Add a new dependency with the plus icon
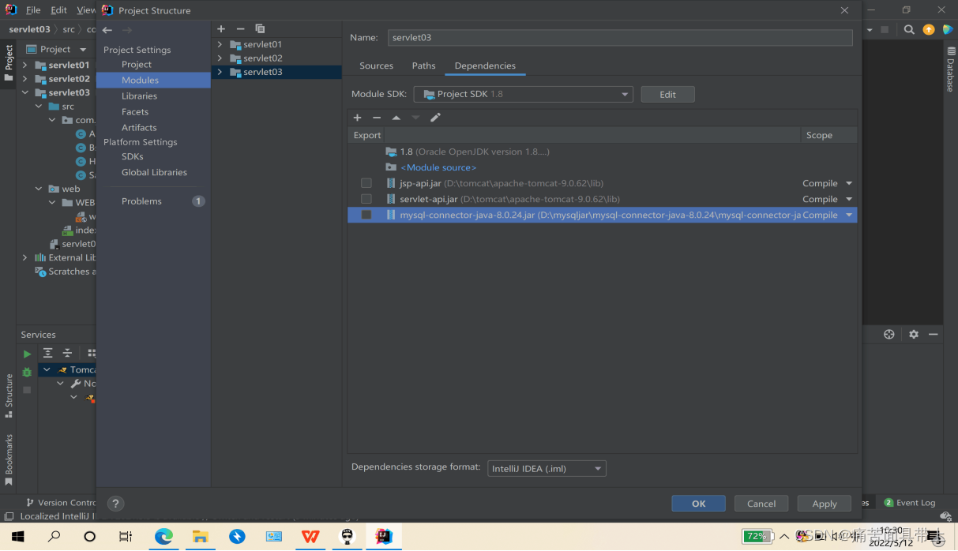Image resolution: width=958 pixels, height=551 pixels. 357,118
